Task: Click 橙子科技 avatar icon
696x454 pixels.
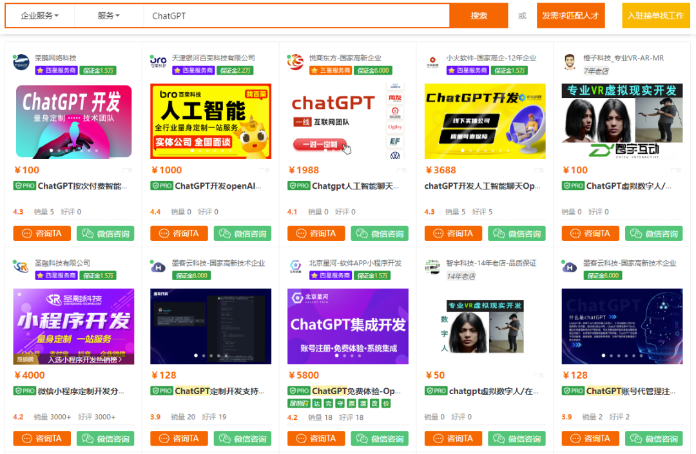Action: (570, 62)
